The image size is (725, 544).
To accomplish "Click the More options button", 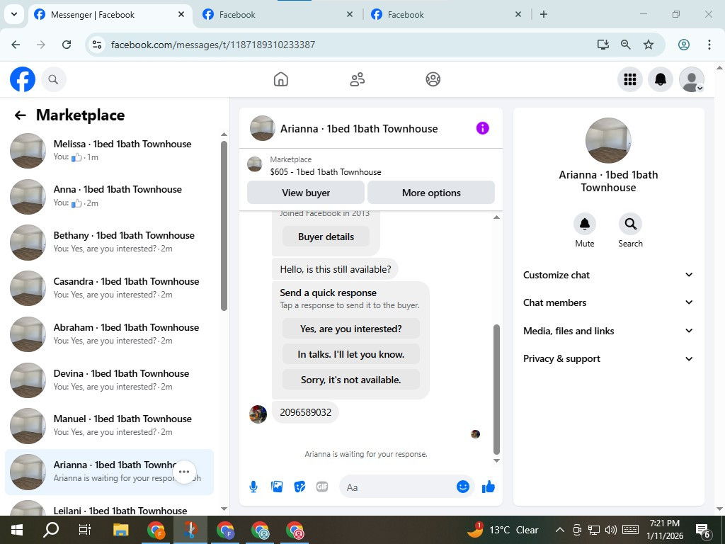I will 431,193.
